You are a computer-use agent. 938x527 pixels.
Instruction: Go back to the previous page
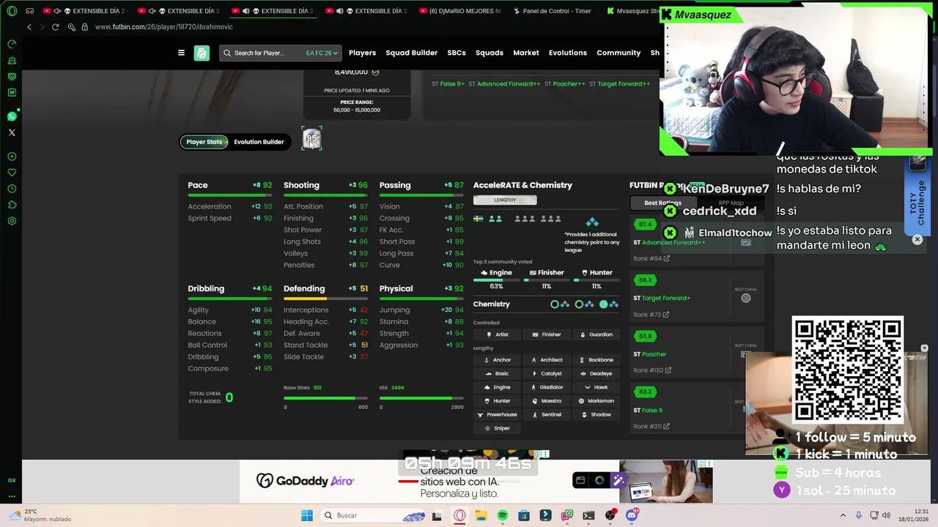(x=29, y=27)
